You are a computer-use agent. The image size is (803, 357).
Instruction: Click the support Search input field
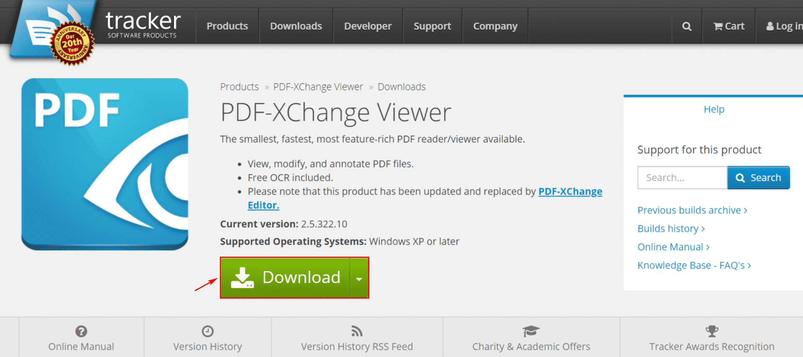pos(682,178)
